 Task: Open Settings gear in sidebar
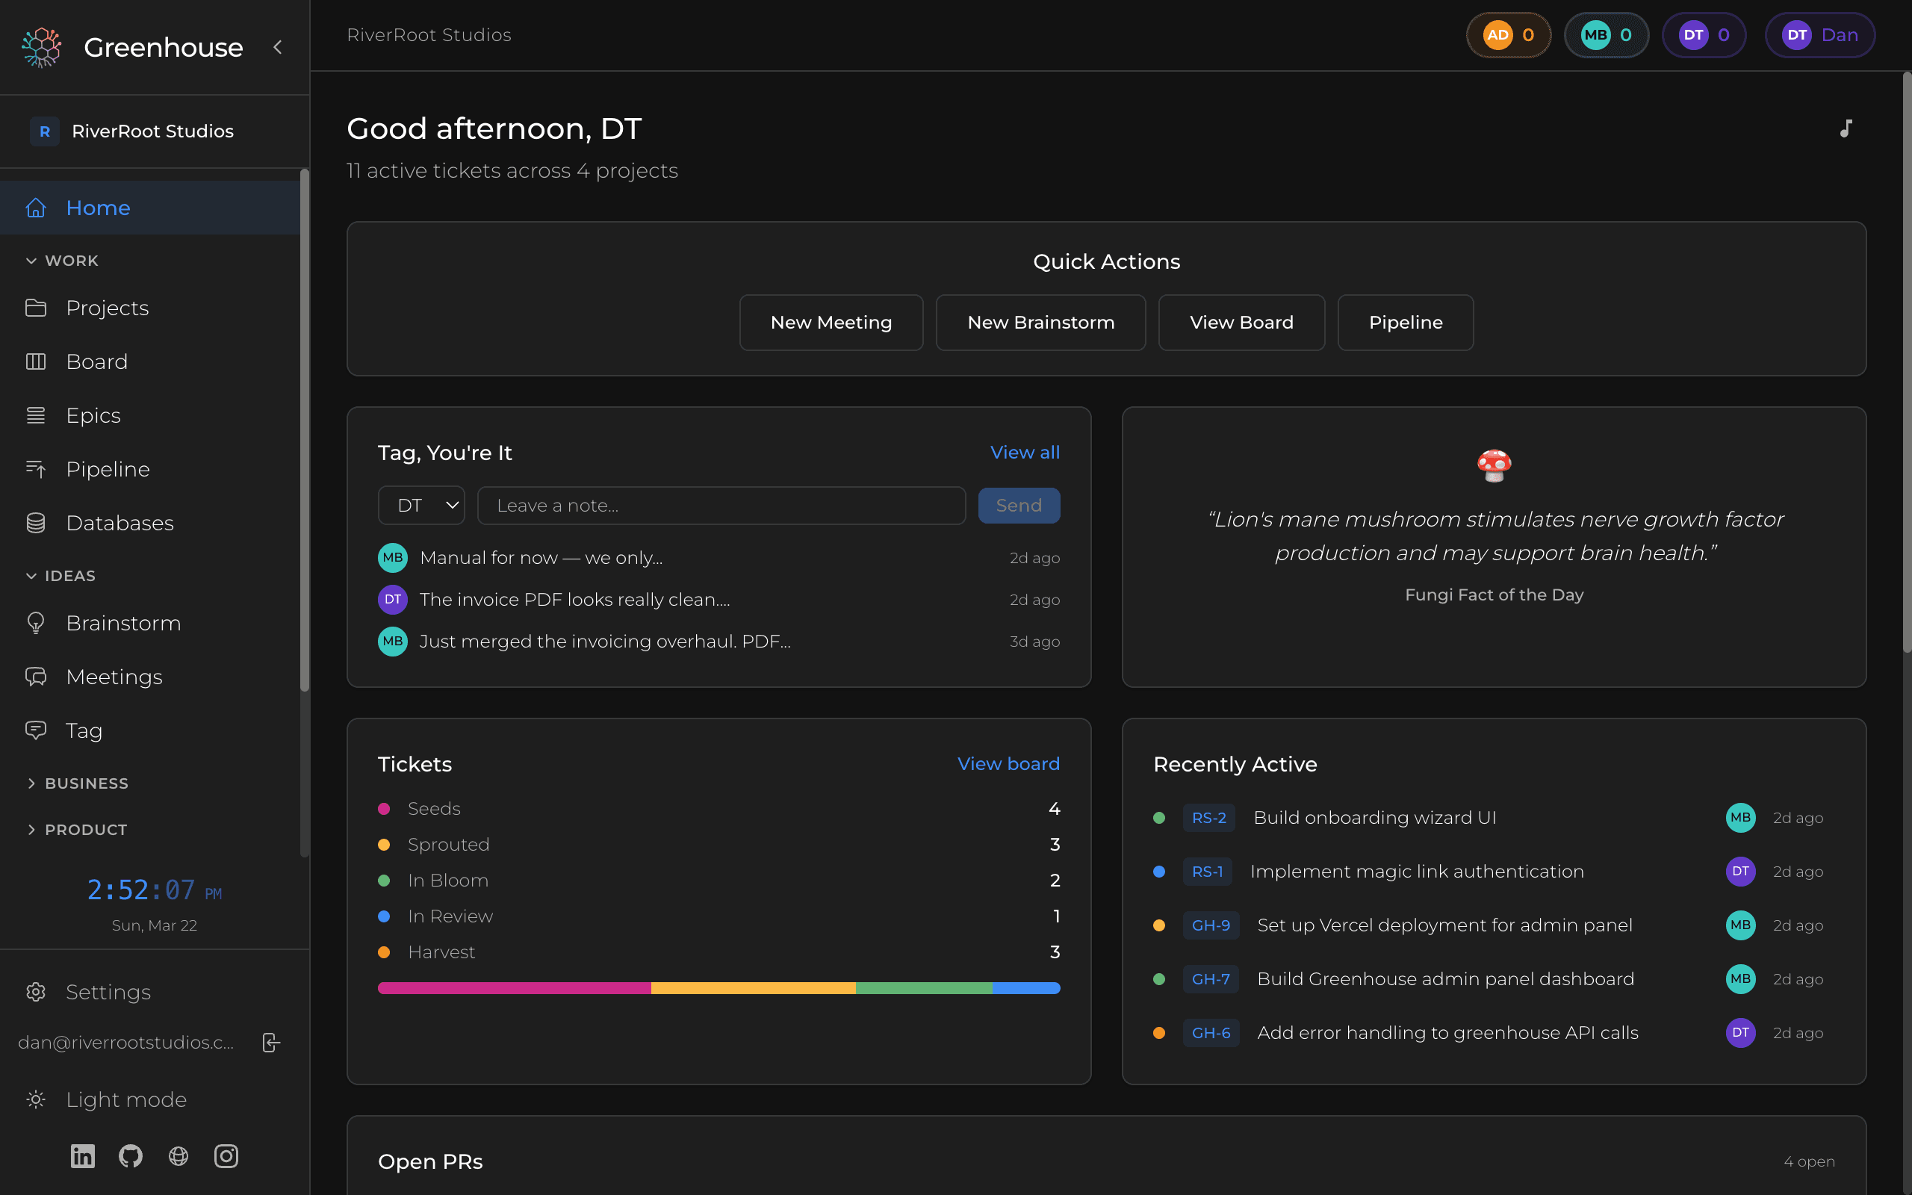(x=37, y=992)
